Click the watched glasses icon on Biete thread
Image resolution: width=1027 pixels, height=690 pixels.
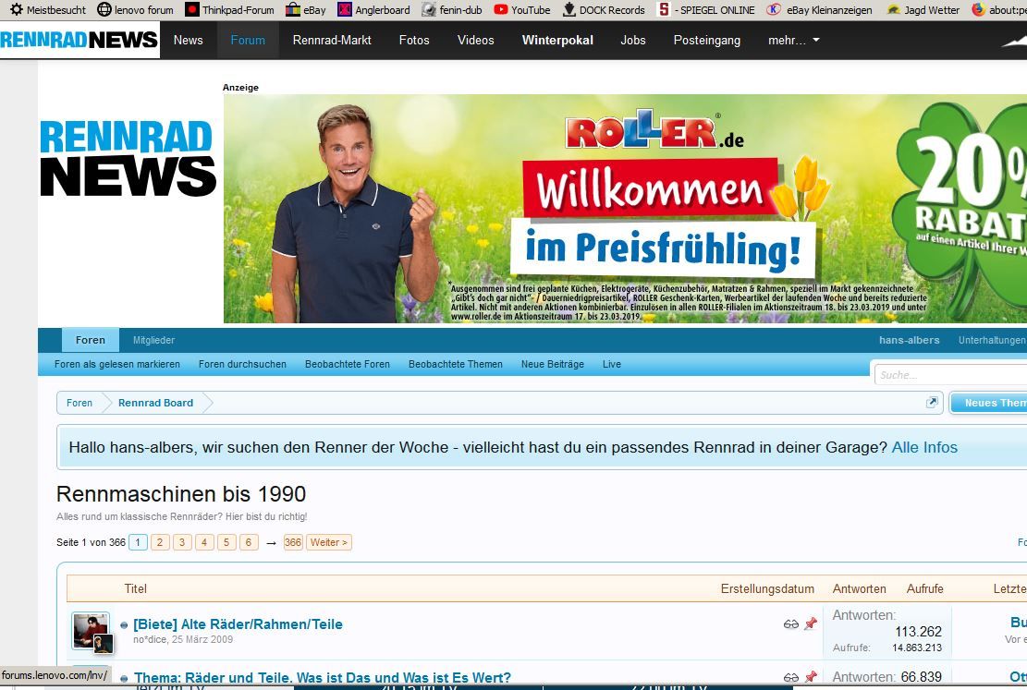tap(790, 624)
